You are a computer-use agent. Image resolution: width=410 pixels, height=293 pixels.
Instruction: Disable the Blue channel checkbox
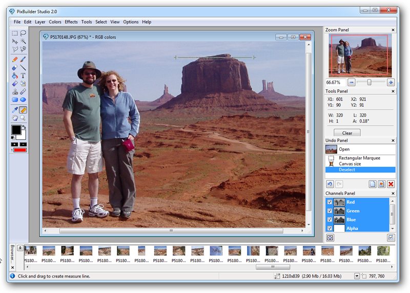point(330,220)
